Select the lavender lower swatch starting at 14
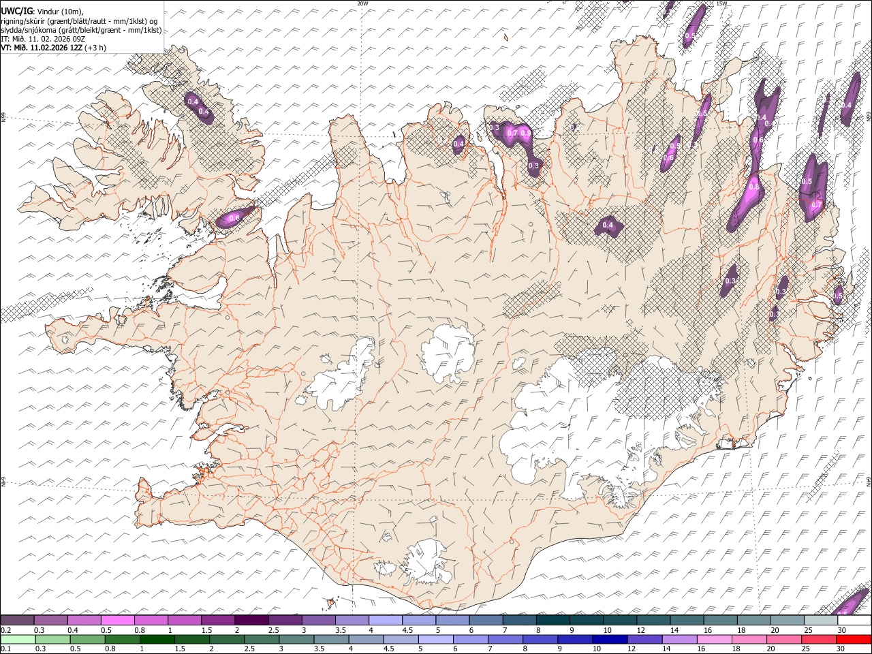The height and width of the screenshot is (654, 872). (679, 640)
